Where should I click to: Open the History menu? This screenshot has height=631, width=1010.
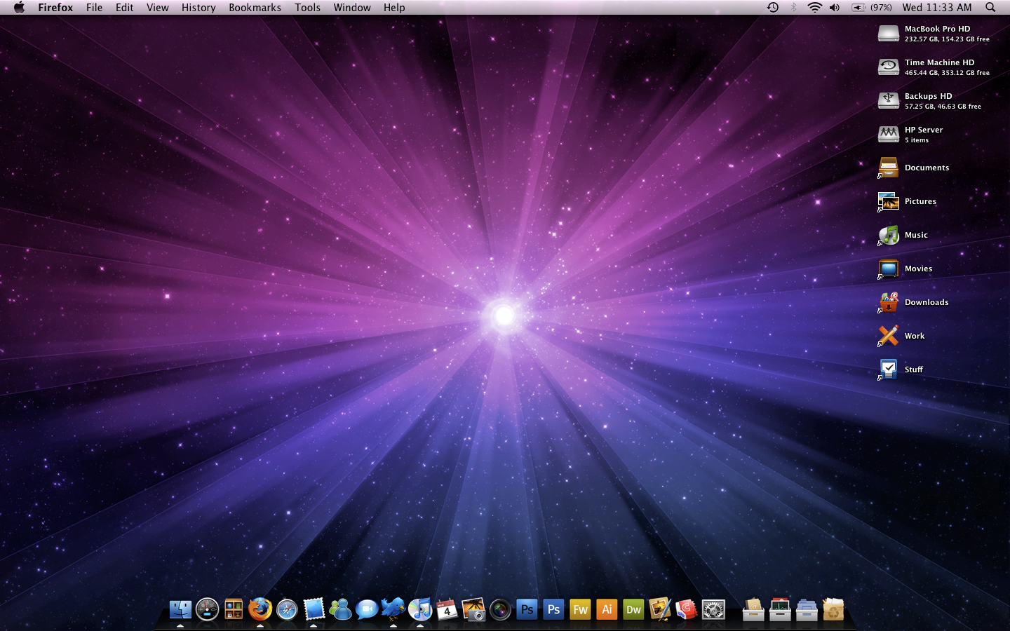click(x=198, y=8)
